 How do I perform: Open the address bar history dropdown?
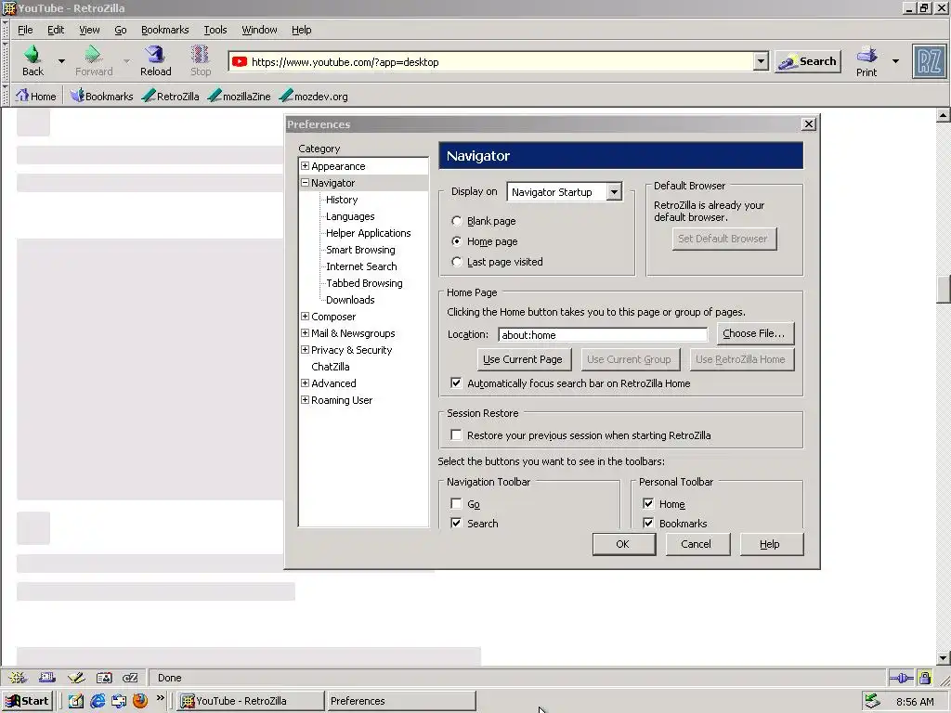[x=761, y=61]
